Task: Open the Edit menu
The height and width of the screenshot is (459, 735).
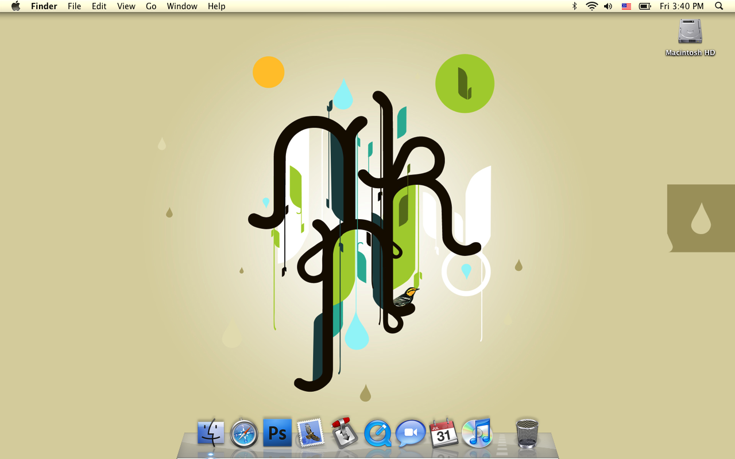Action: click(99, 6)
